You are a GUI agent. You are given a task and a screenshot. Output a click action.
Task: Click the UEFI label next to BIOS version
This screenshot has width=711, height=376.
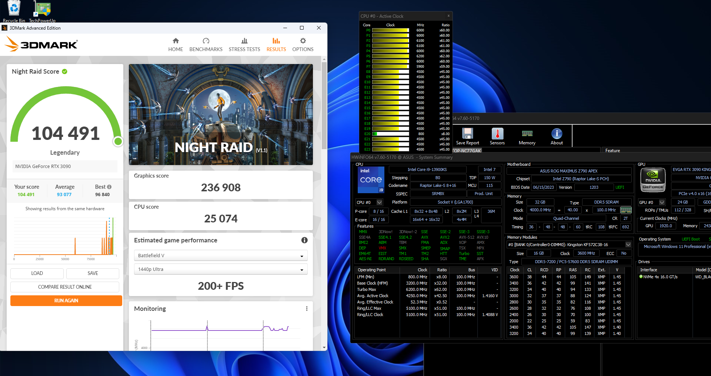pos(620,187)
